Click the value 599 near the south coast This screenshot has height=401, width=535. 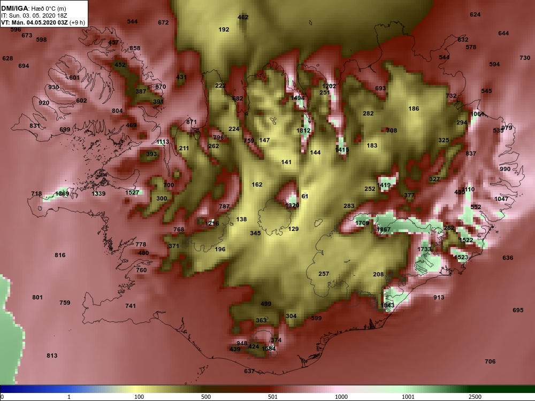[316, 318]
